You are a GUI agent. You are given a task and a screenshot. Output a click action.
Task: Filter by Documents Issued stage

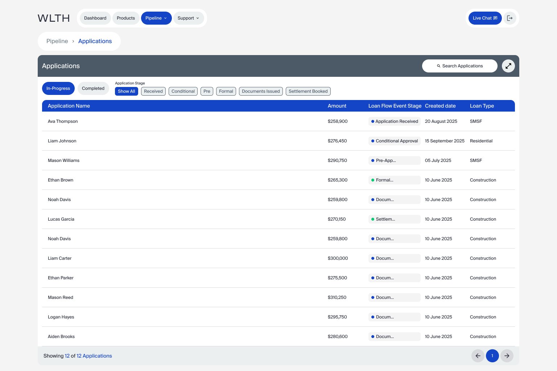pyautogui.click(x=261, y=91)
